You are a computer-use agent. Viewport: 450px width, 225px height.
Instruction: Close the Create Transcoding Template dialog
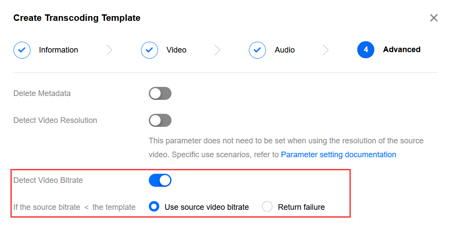tap(433, 18)
